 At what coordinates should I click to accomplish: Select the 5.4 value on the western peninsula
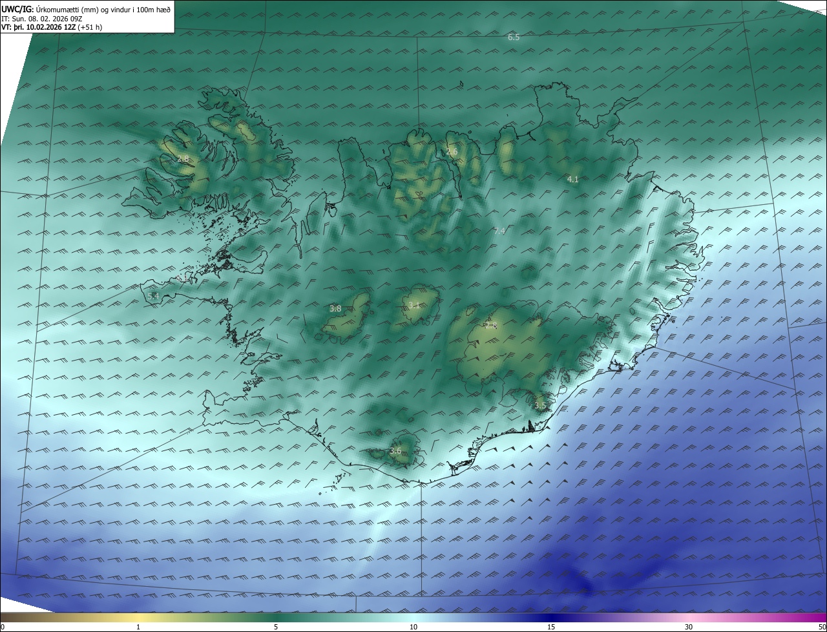coord(153,296)
